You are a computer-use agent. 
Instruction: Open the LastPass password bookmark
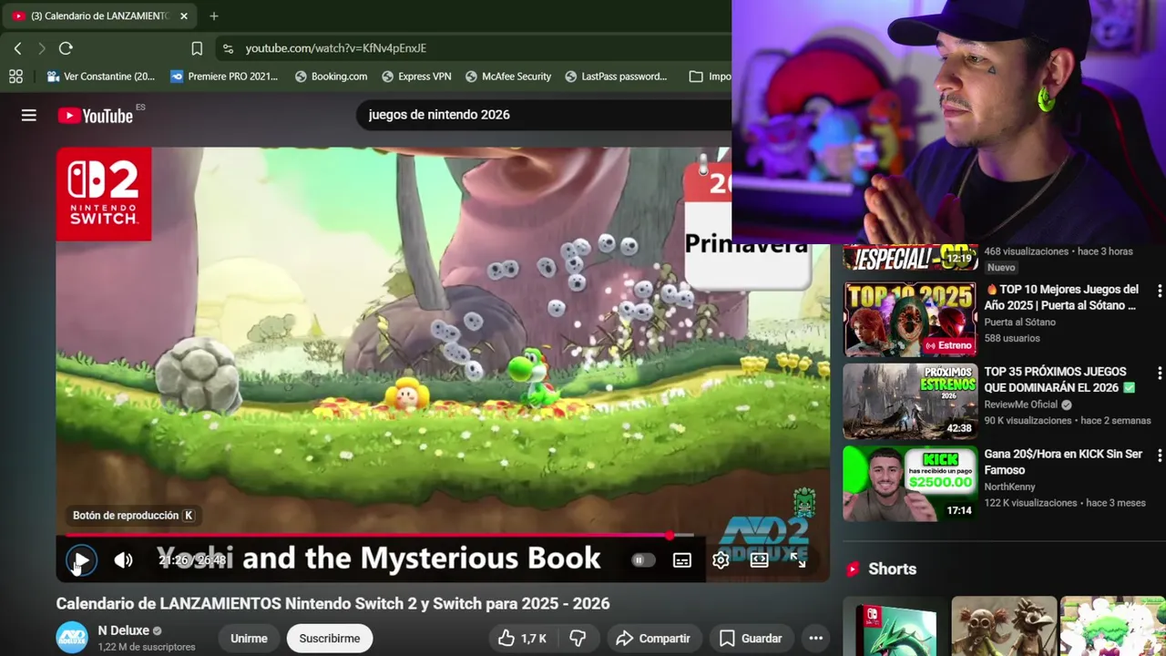coord(617,77)
